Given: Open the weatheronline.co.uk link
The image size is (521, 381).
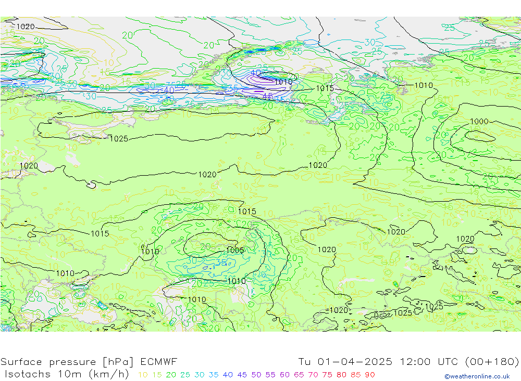Looking at the screenshot, I should [x=477, y=376].
